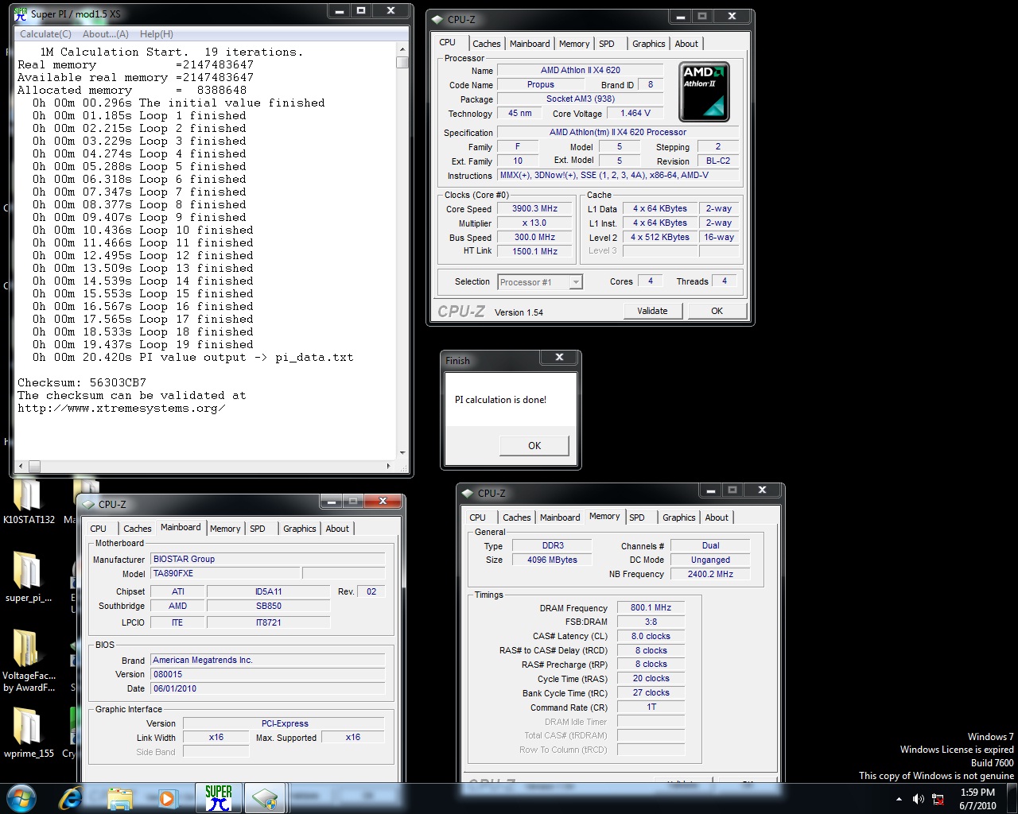Show hidden system tray icons
Viewport: 1018px width, 814px height.
coord(899,799)
